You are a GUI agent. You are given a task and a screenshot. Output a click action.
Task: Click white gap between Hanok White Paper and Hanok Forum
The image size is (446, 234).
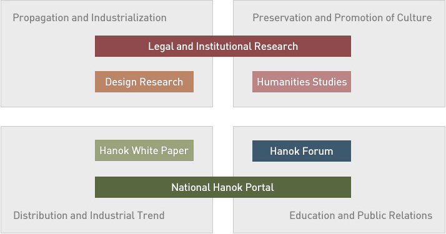point(223,150)
